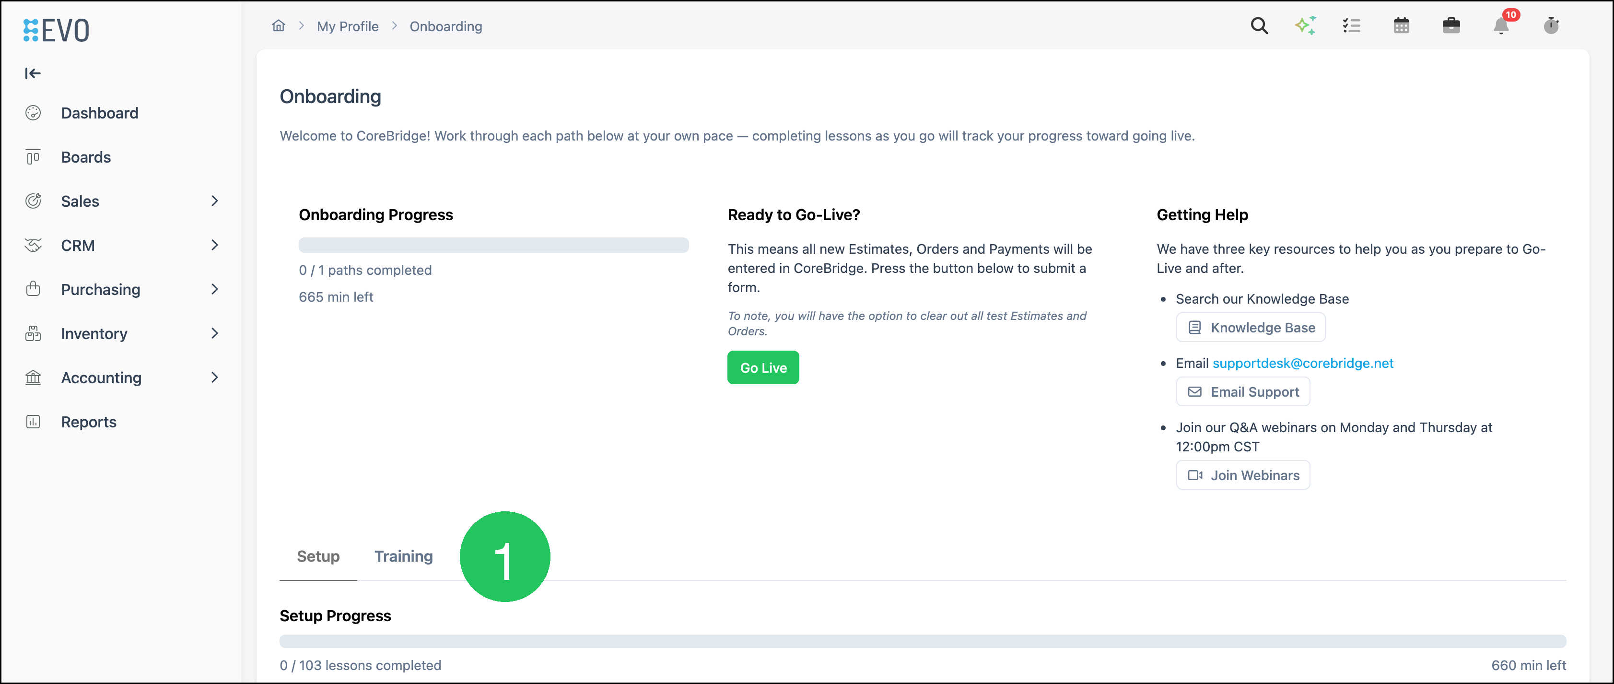Viewport: 1614px width, 684px height.
Task: Click the '665 min left' text
Action: click(336, 297)
